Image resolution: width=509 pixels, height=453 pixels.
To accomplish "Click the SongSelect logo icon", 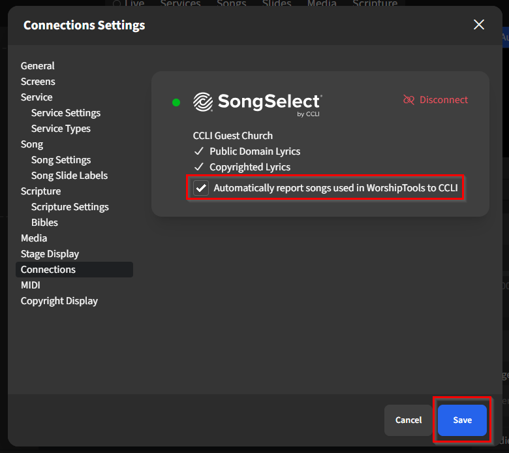I will tap(203, 102).
